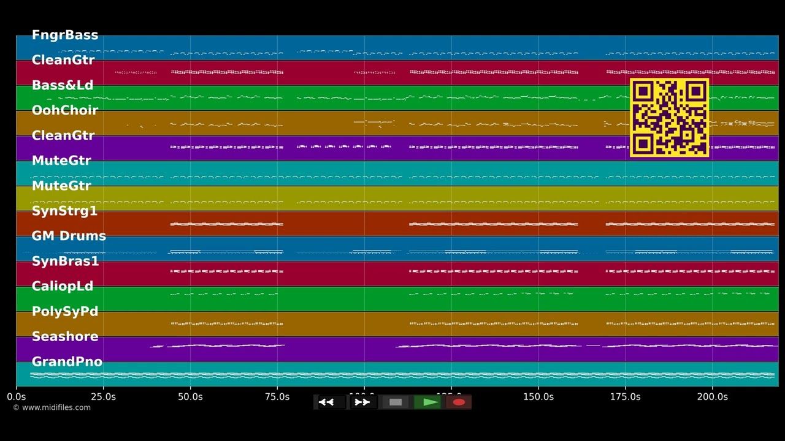The width and height of the screenshot is (785, 441).
Task: Click the fast-forward button
Action: pyautogui.click(x=363, y=402)
